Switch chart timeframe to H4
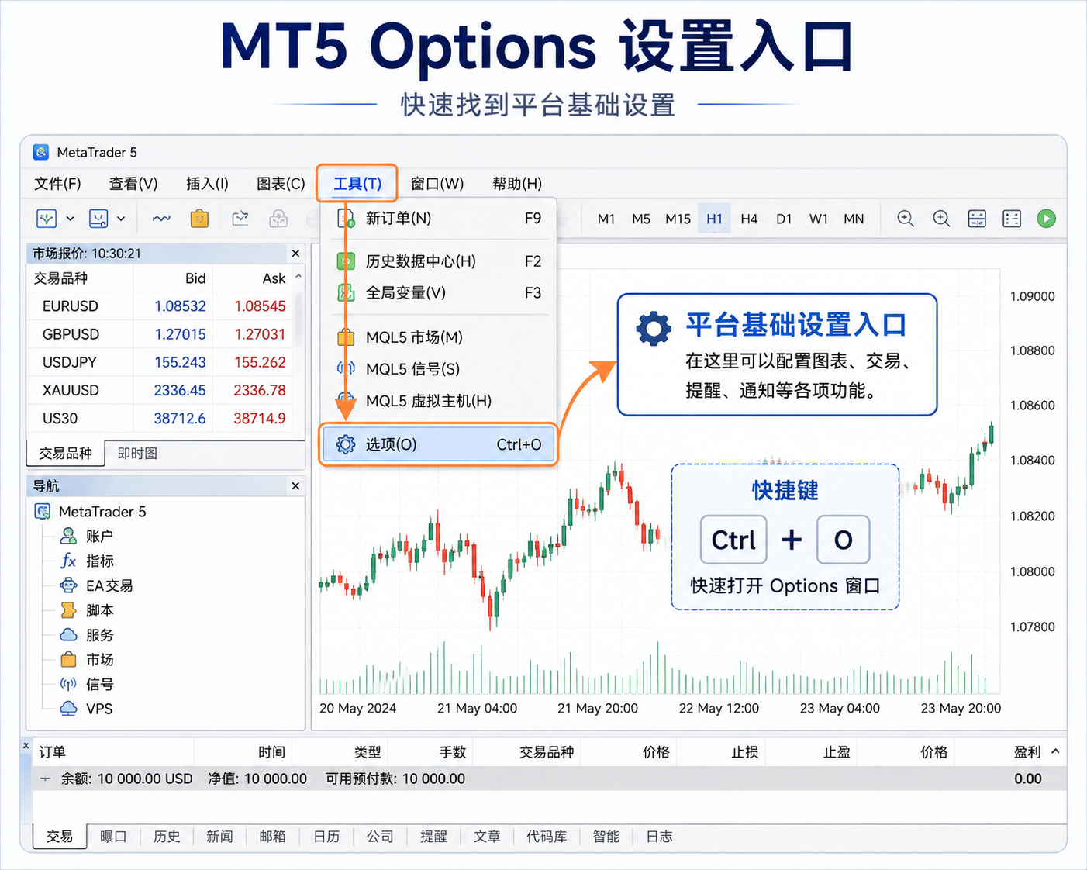 (749, 219)
